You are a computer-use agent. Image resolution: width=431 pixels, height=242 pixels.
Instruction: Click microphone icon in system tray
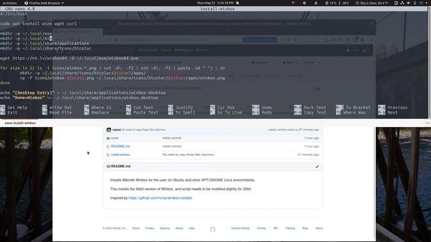click(x=415, y=3)
